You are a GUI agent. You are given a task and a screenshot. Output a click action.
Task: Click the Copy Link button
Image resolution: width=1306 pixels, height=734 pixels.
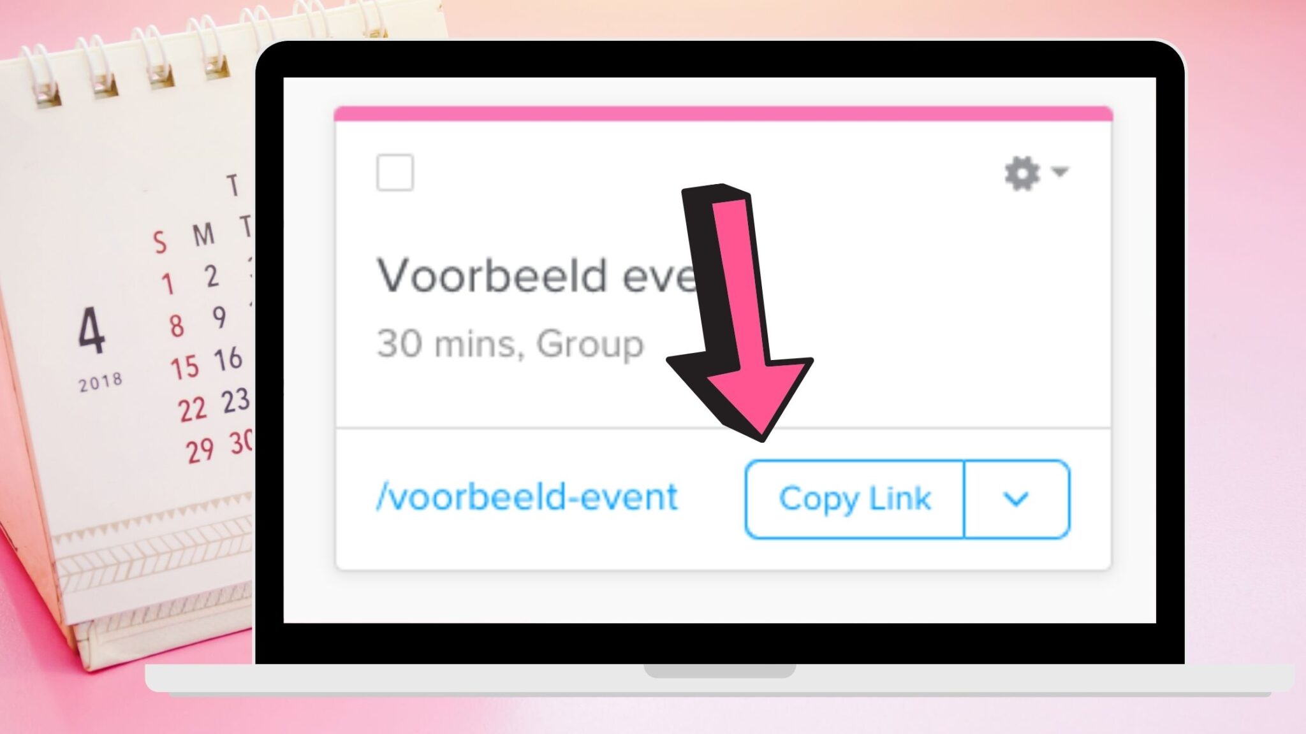[853, 498]
